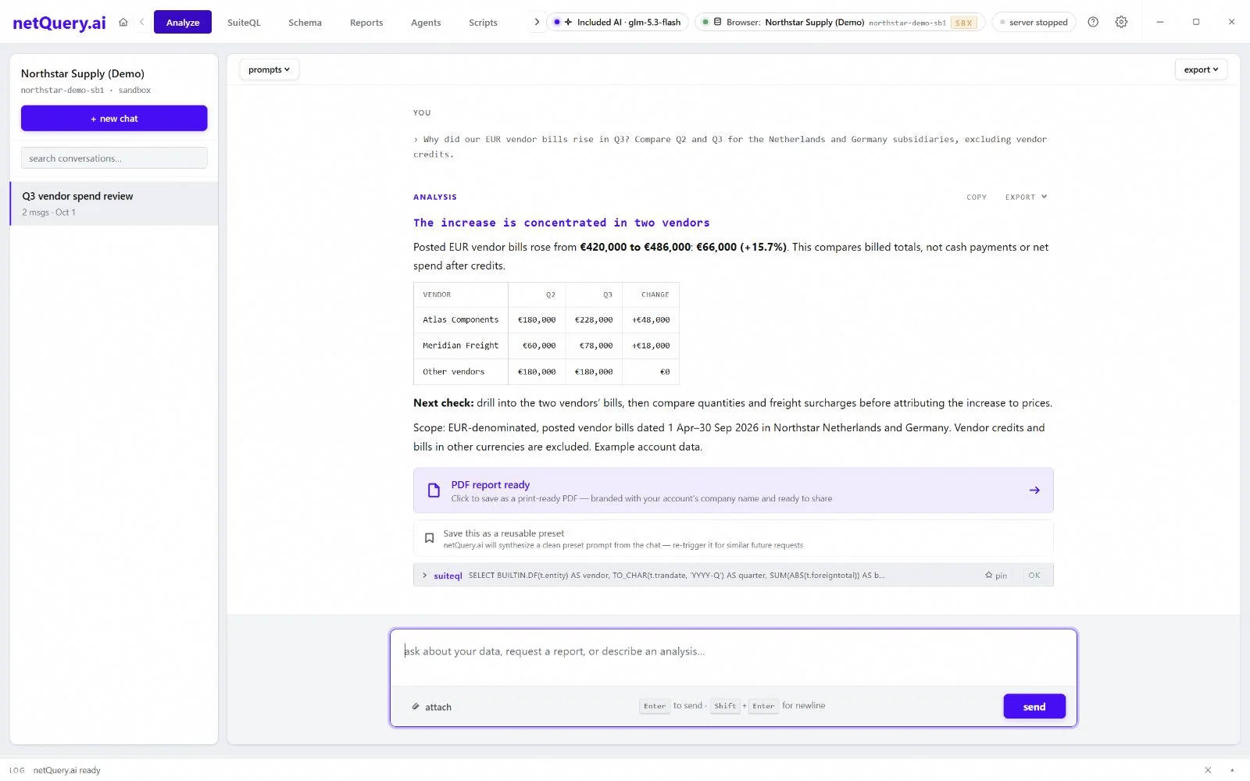Show more tabs with right chevron
Image resolution: width=1250 pixels, height=781 pixels.
(x=537, y=22)
